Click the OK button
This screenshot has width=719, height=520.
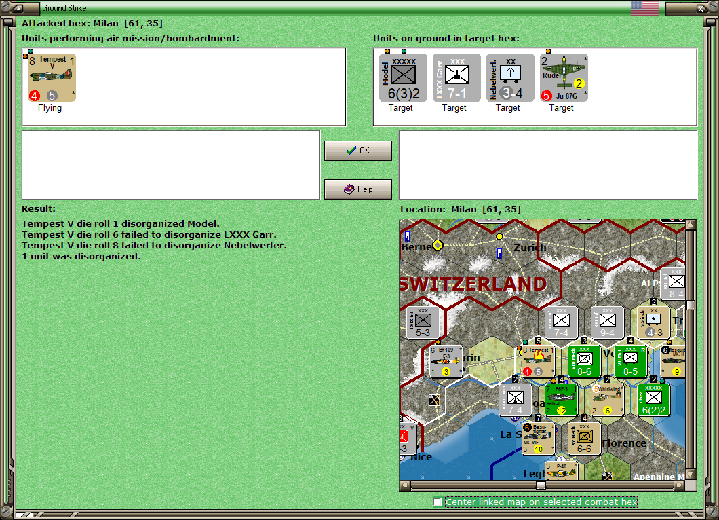pos(358,151)
